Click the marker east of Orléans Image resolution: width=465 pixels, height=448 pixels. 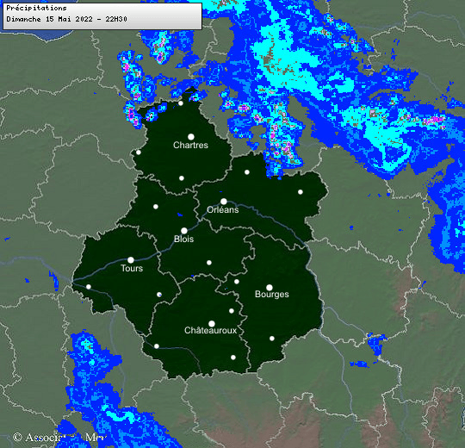tap(301, 192)
